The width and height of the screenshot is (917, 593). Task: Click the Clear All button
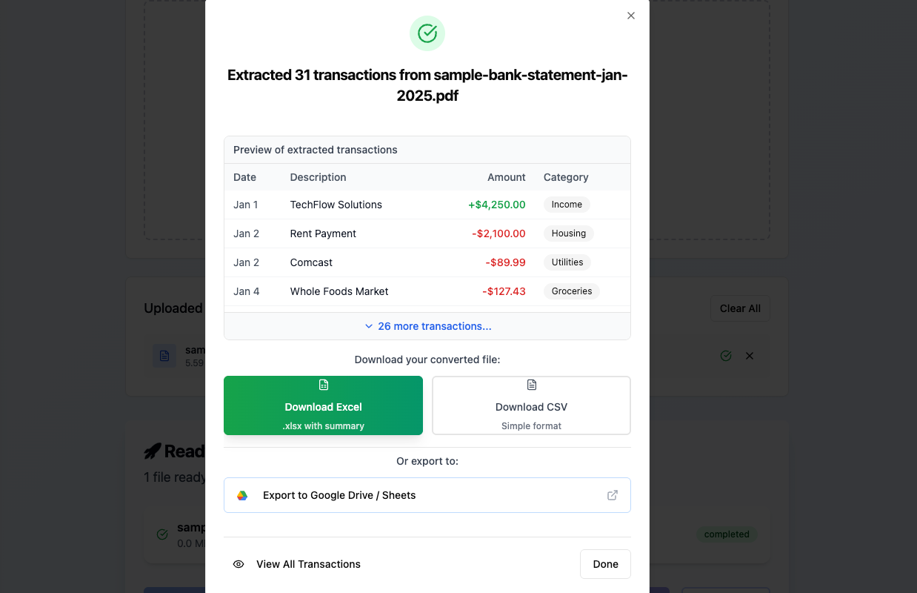tap(740, 308)
